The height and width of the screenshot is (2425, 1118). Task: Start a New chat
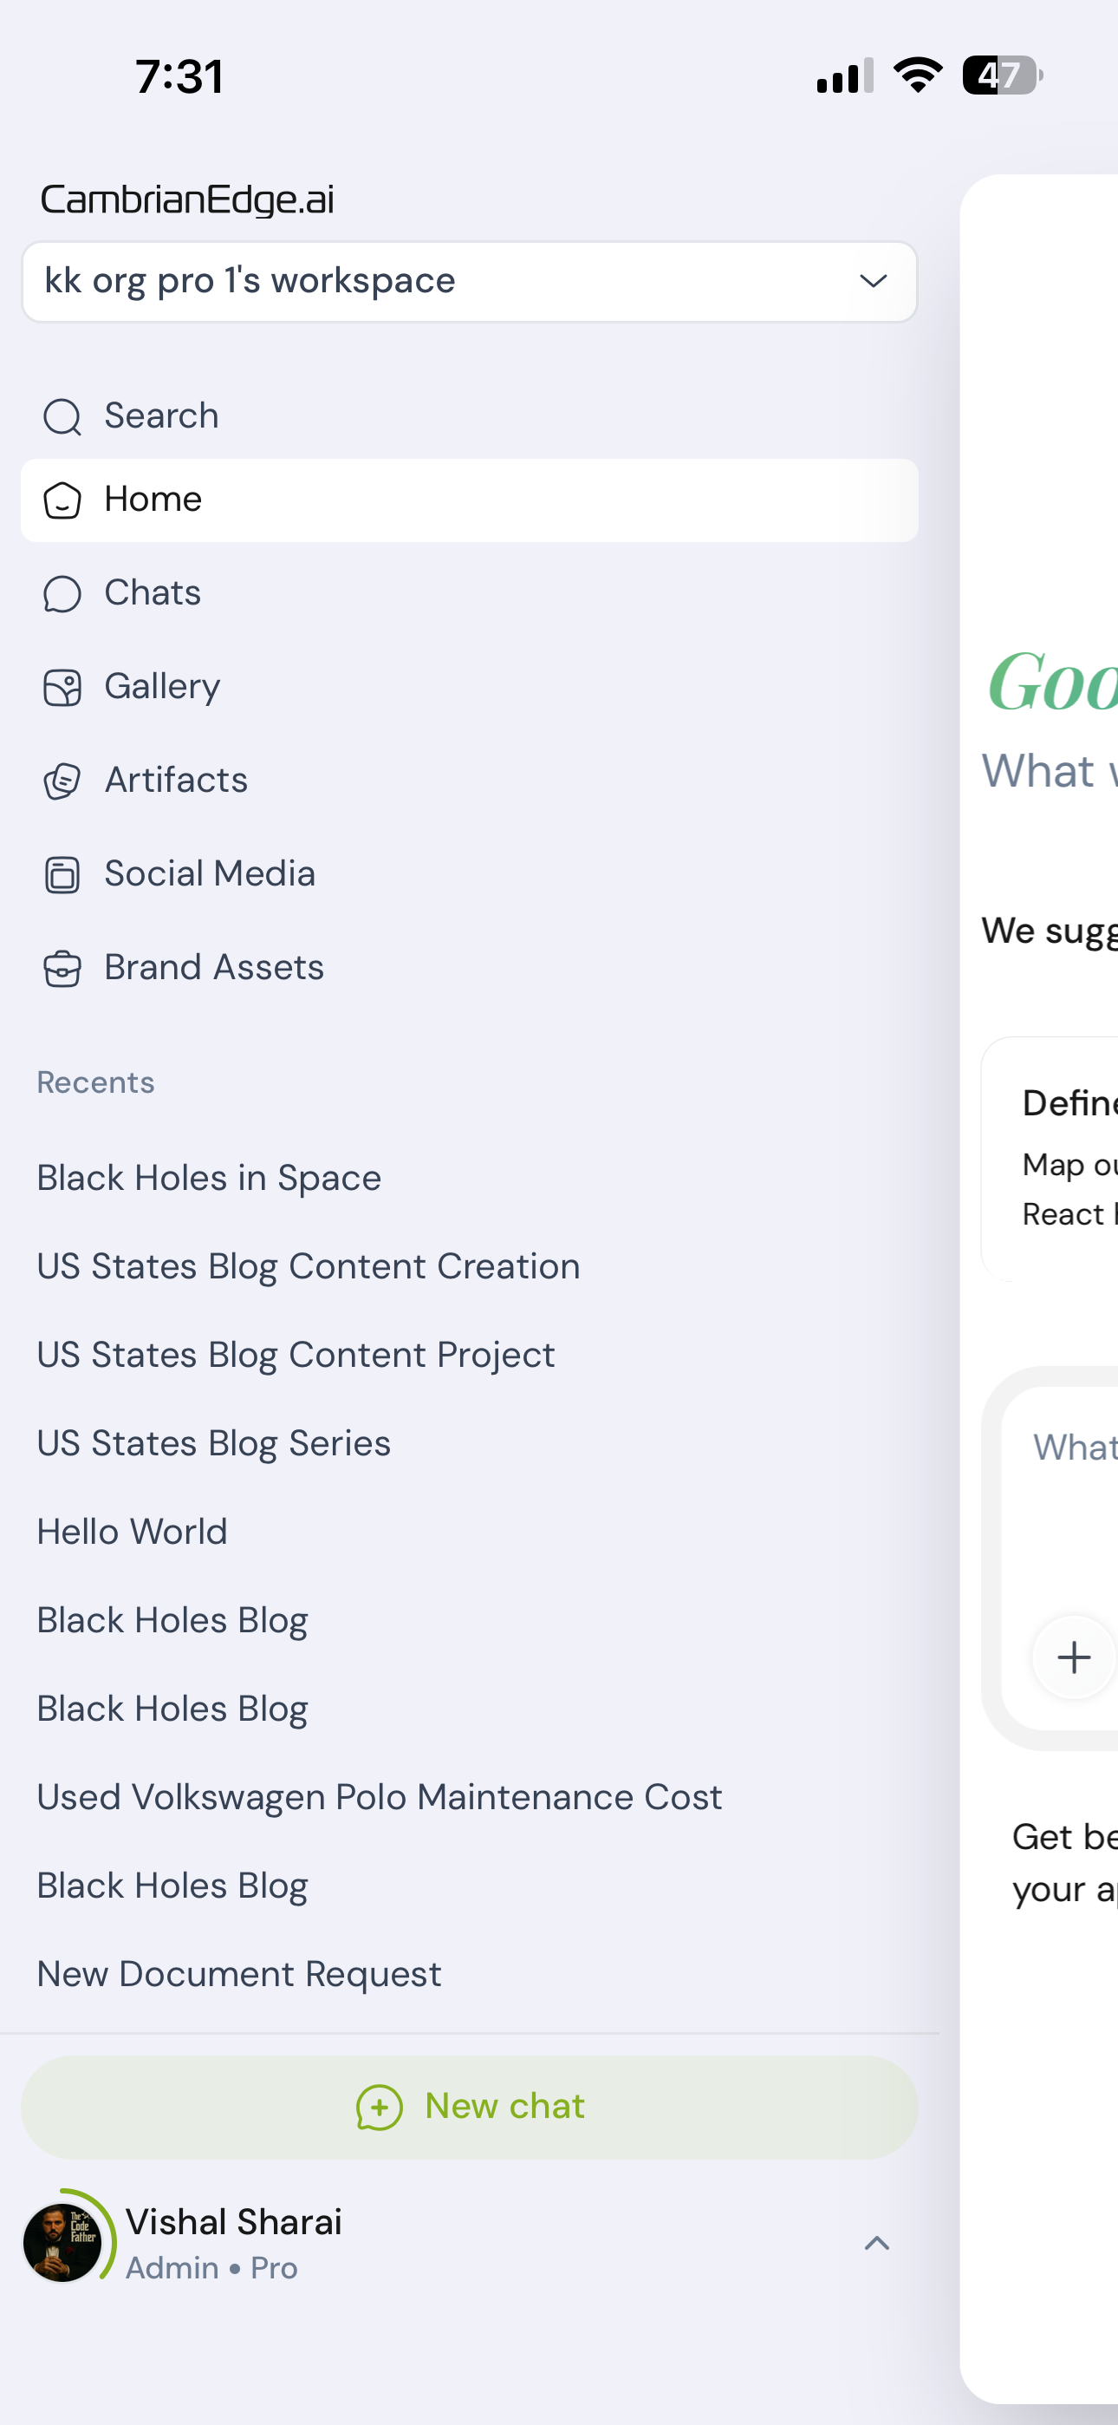[469, 2107]
